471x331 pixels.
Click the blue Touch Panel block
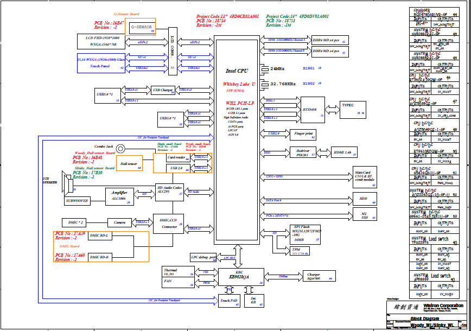tap(101, 63)
